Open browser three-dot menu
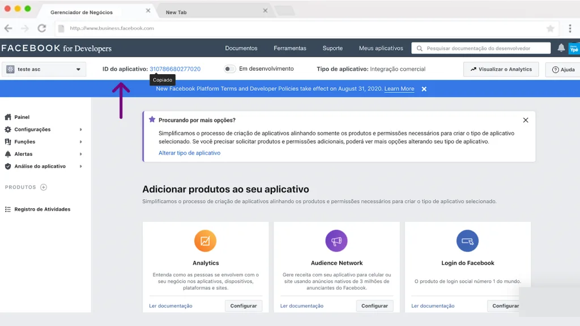Viewport: 580px width, 326px height. 570,28
